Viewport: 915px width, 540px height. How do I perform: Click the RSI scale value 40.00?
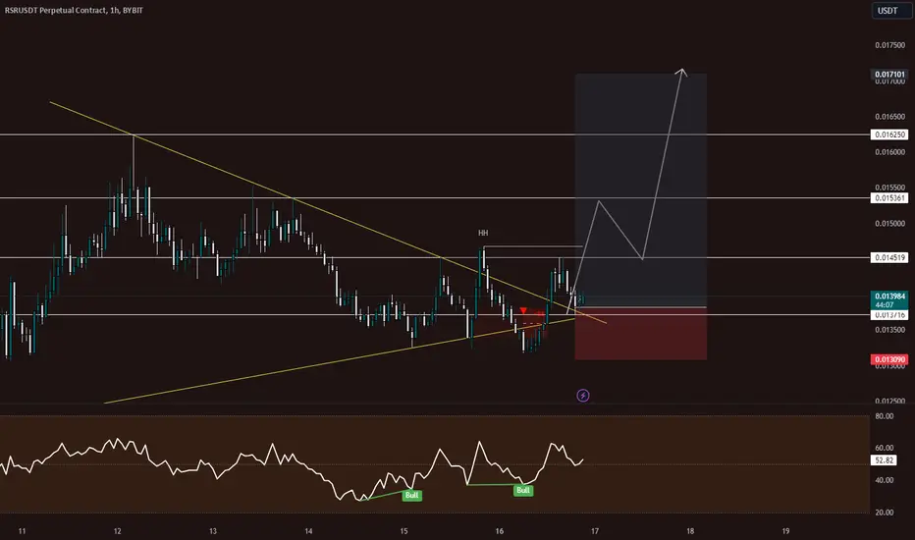click(884, 480)
